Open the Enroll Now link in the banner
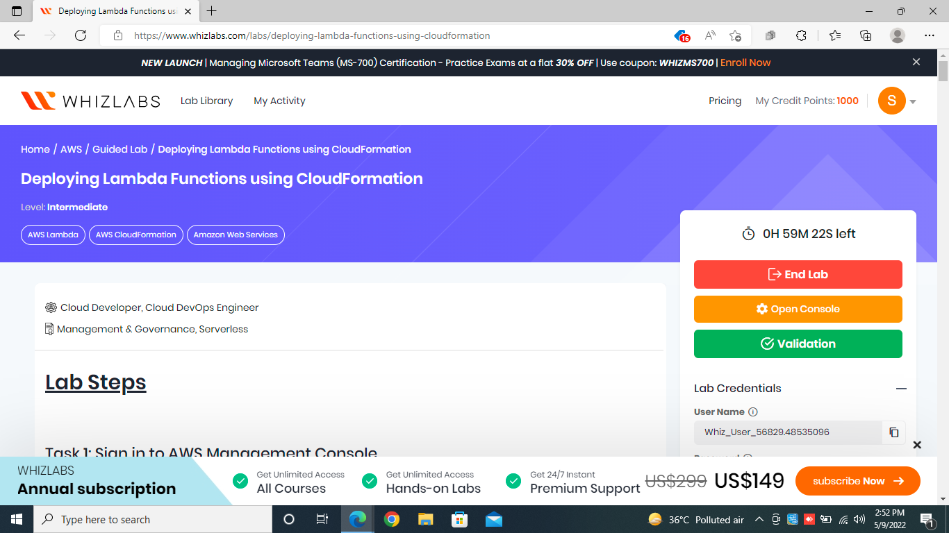Screen dimensions: 949x533 coord(745,62)
